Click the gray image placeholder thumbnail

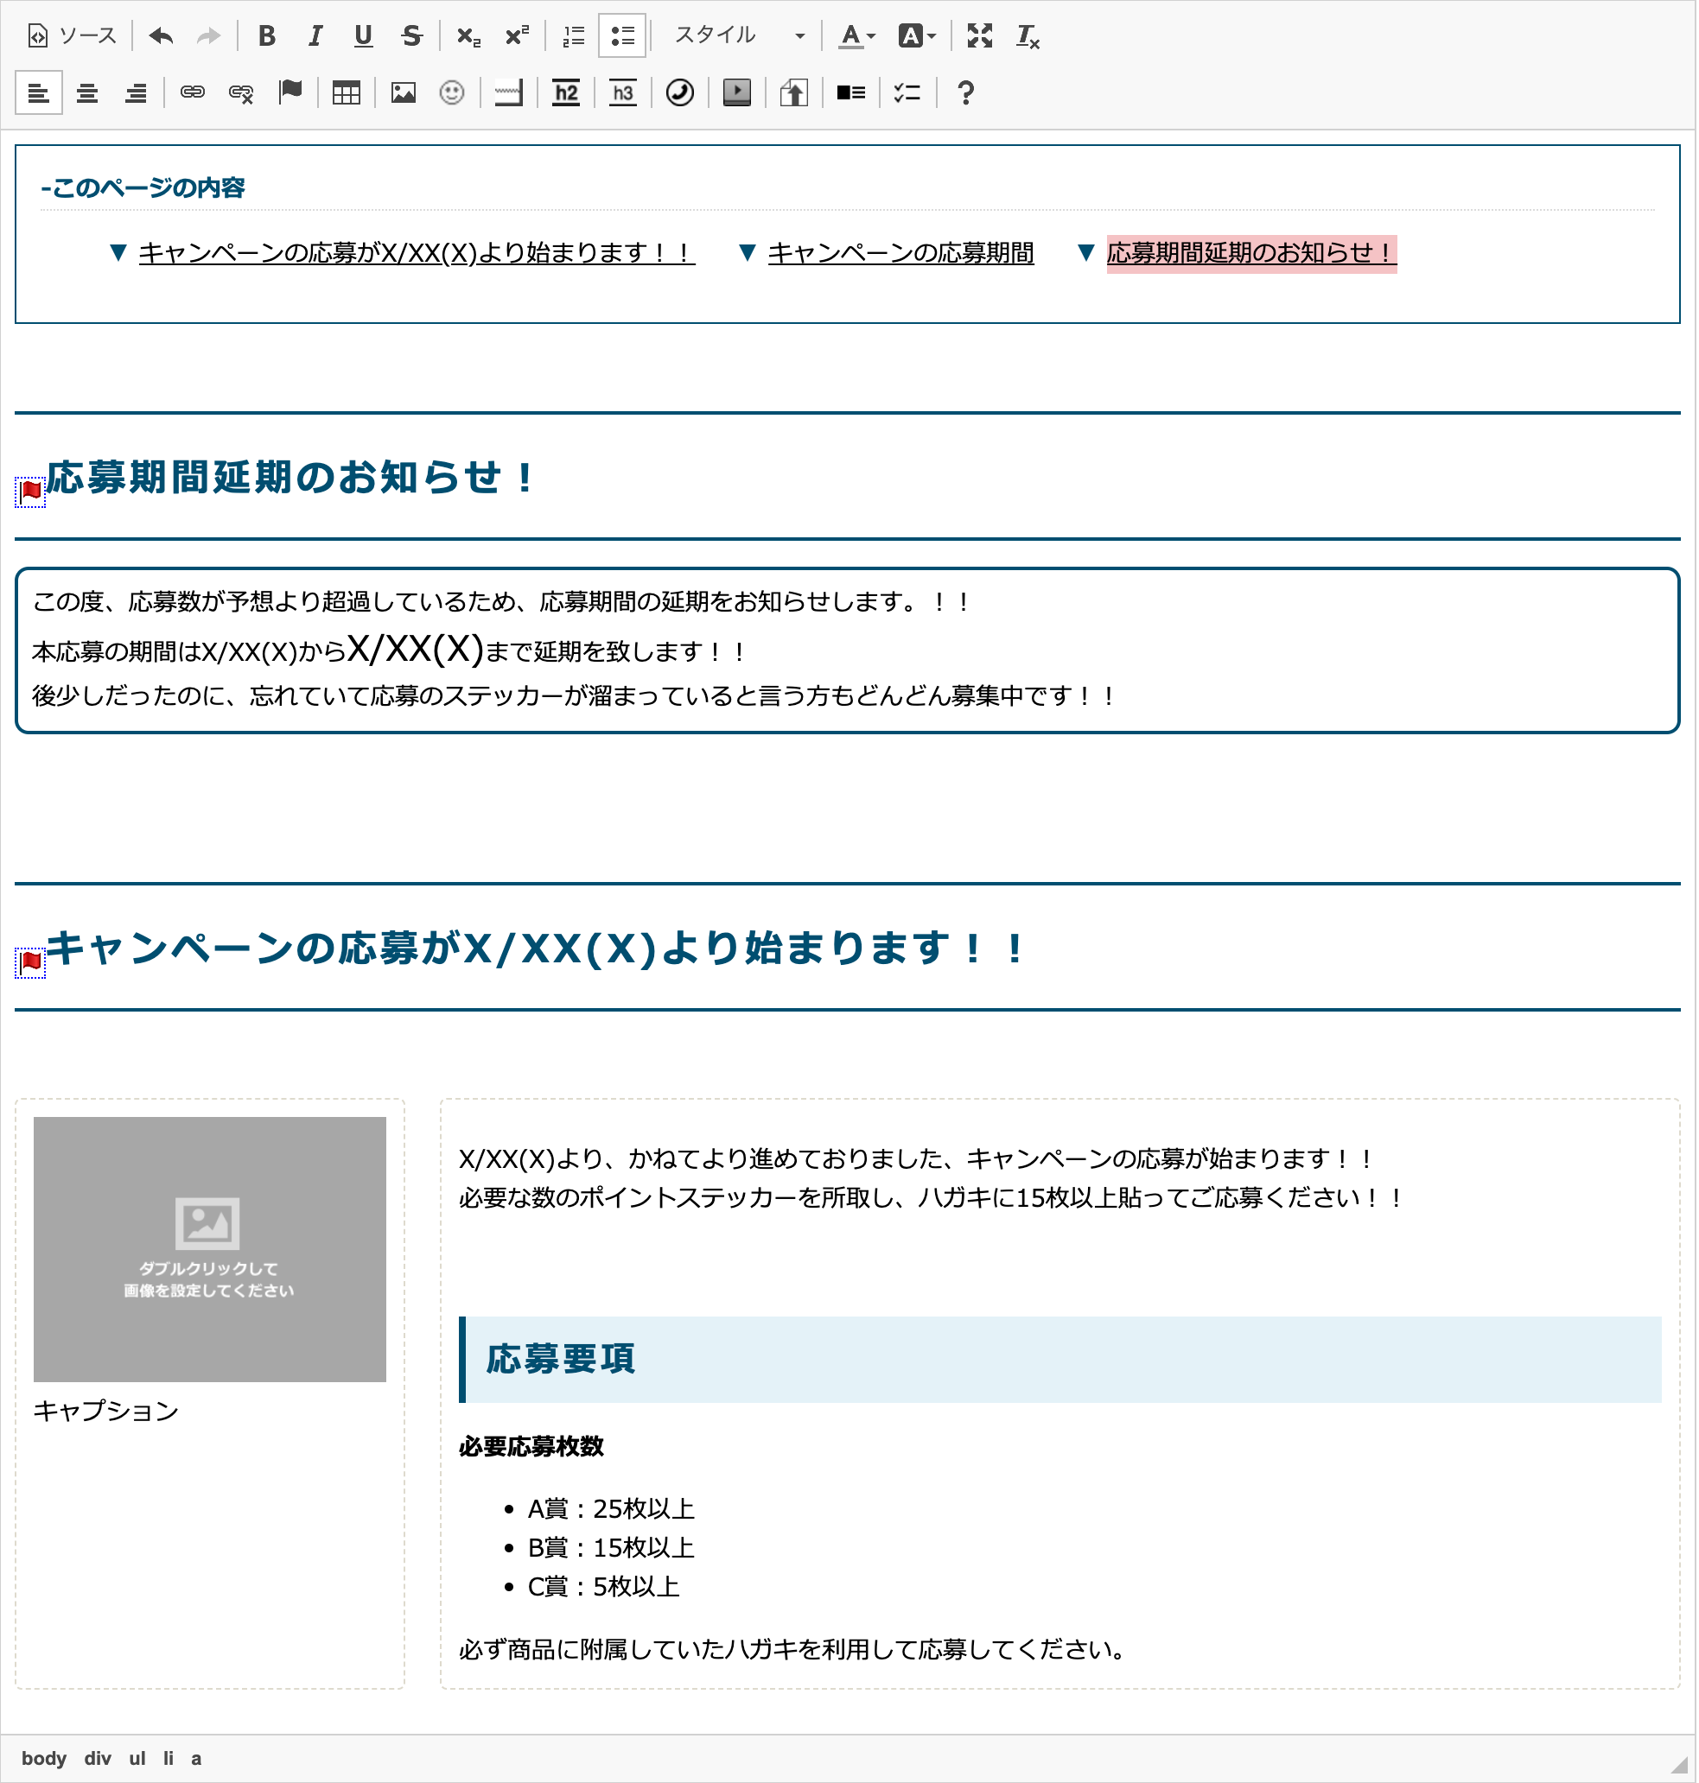click(210, 1249)
